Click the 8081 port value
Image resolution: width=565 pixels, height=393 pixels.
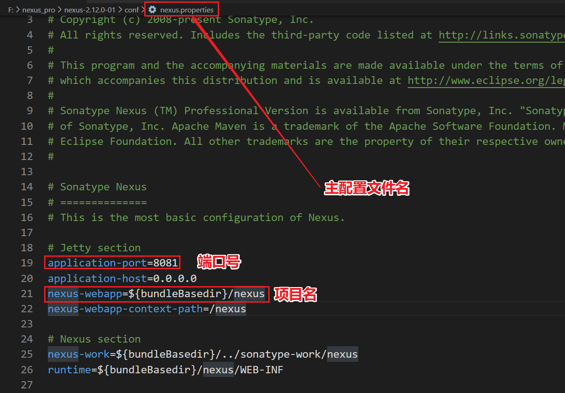tap(165, 263)
